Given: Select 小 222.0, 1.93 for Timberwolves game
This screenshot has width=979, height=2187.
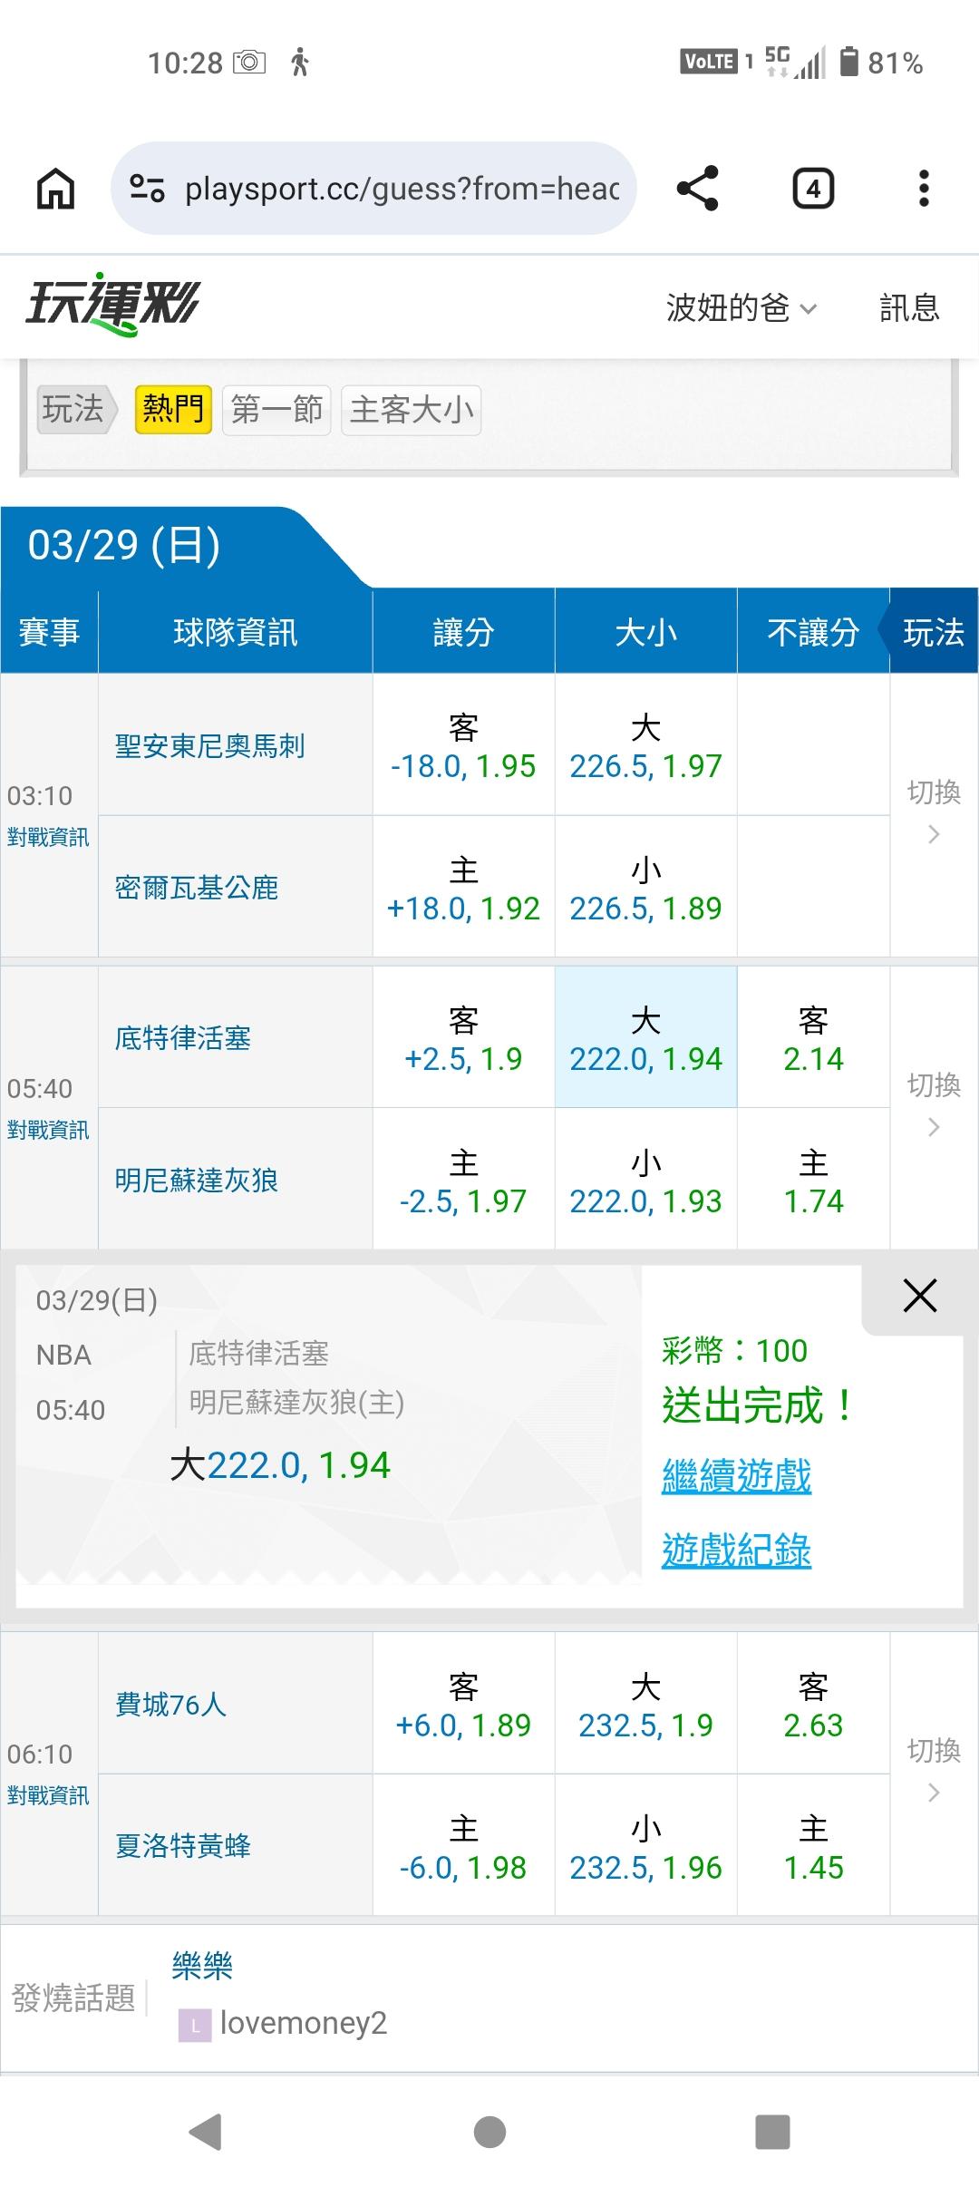Looking at the screenshot, I should click(x=645, y=1181).
